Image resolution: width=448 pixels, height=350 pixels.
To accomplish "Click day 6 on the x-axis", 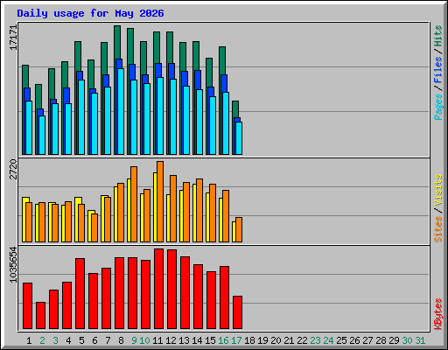I will [94, 340].
